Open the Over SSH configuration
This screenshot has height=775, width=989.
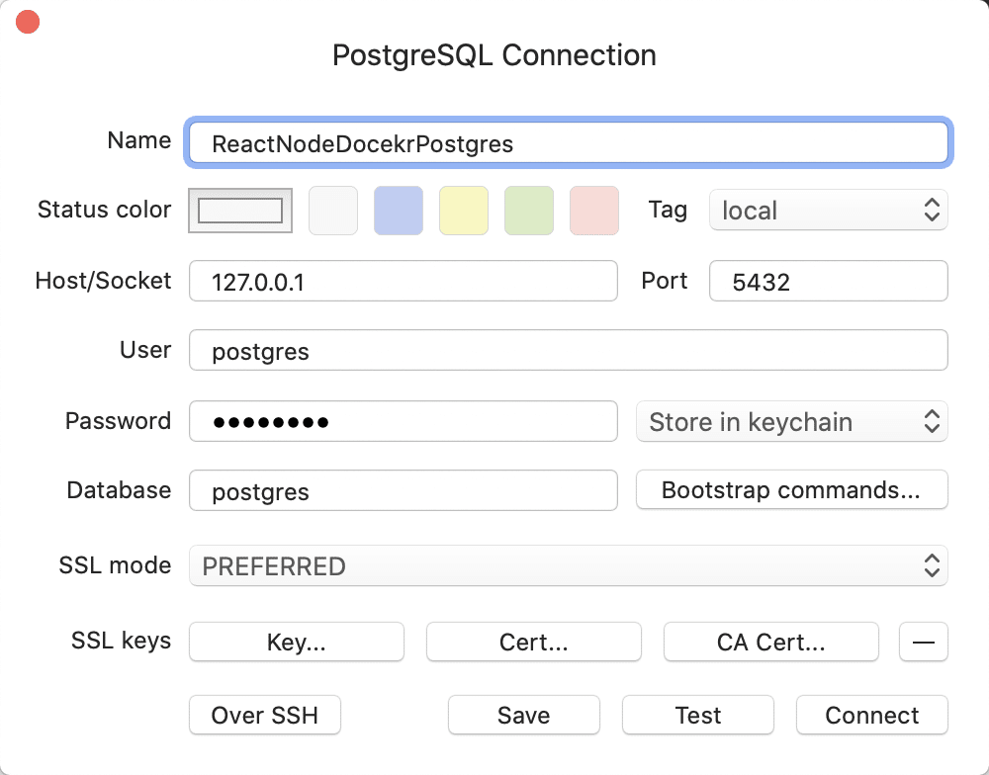264,715
